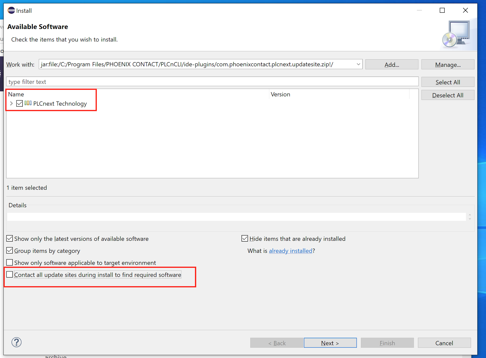The height and width of the screenshot is (358, 486).
Task: Toggle Group items by category checkbox
Action: [10, 250]
